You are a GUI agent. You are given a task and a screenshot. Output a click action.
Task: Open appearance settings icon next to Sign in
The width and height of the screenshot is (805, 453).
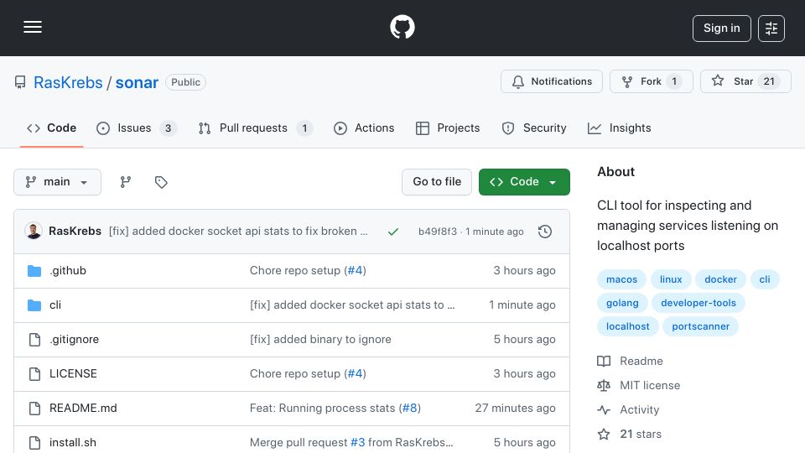tap(771, 29)
